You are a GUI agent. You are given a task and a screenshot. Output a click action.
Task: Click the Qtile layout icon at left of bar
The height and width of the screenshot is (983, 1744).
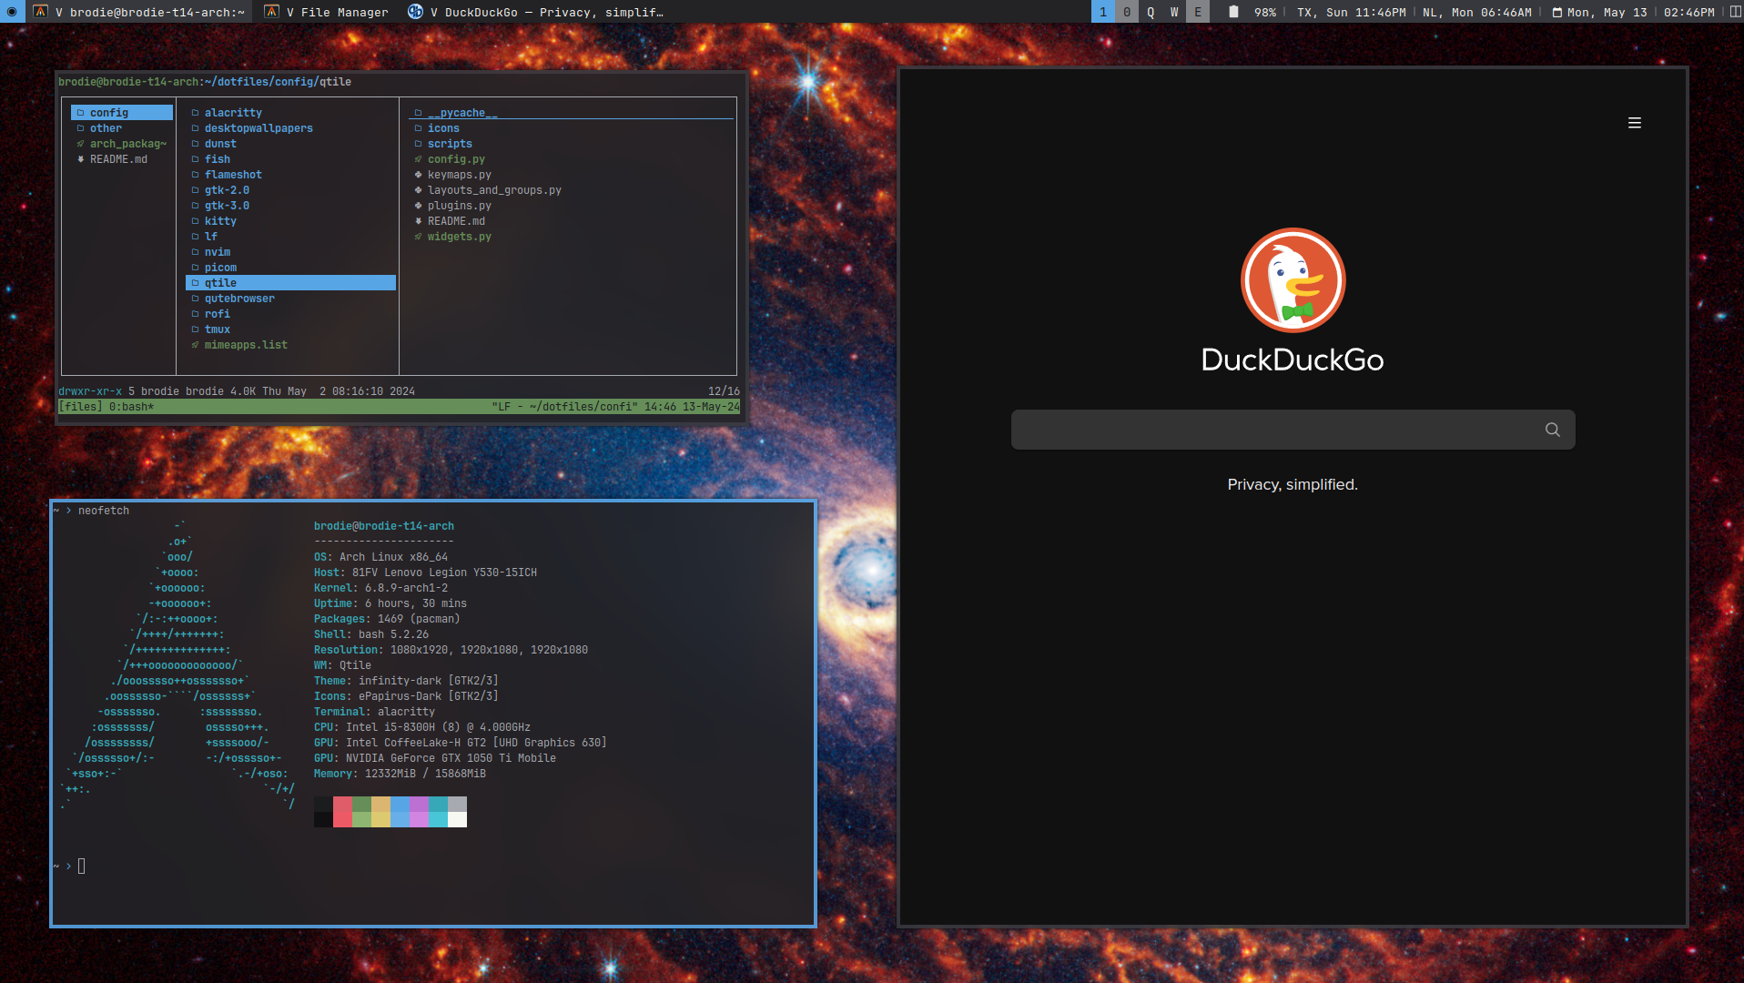(12, 12)
